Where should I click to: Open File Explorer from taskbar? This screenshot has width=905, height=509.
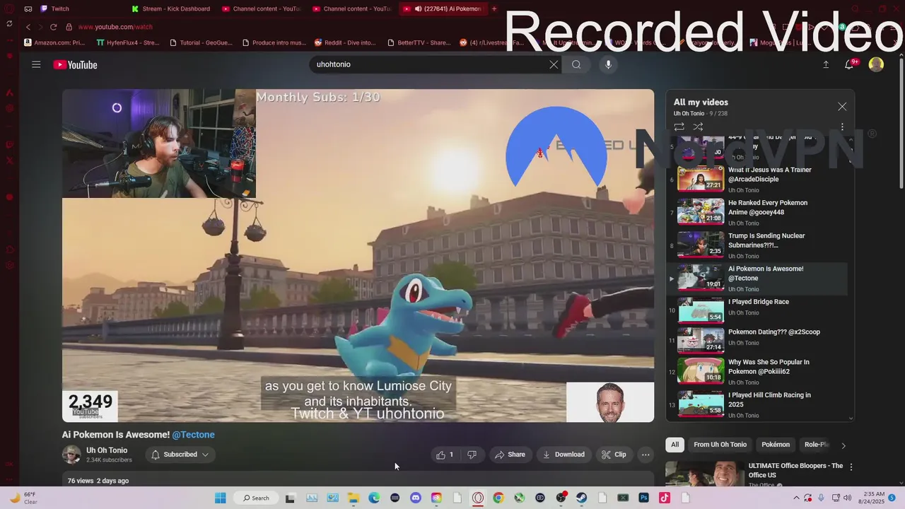[353, 498]
